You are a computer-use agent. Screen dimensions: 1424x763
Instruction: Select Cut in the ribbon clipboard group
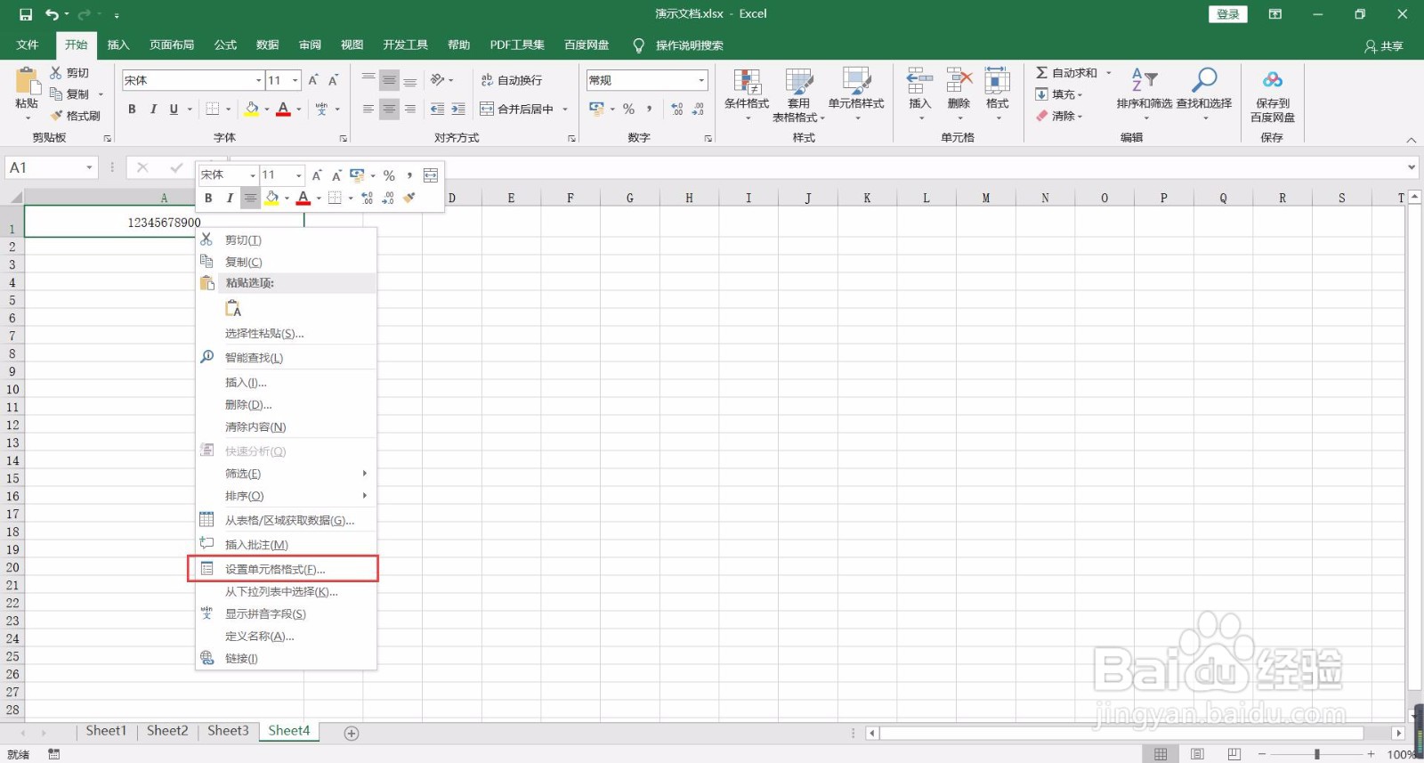point(69,73)
